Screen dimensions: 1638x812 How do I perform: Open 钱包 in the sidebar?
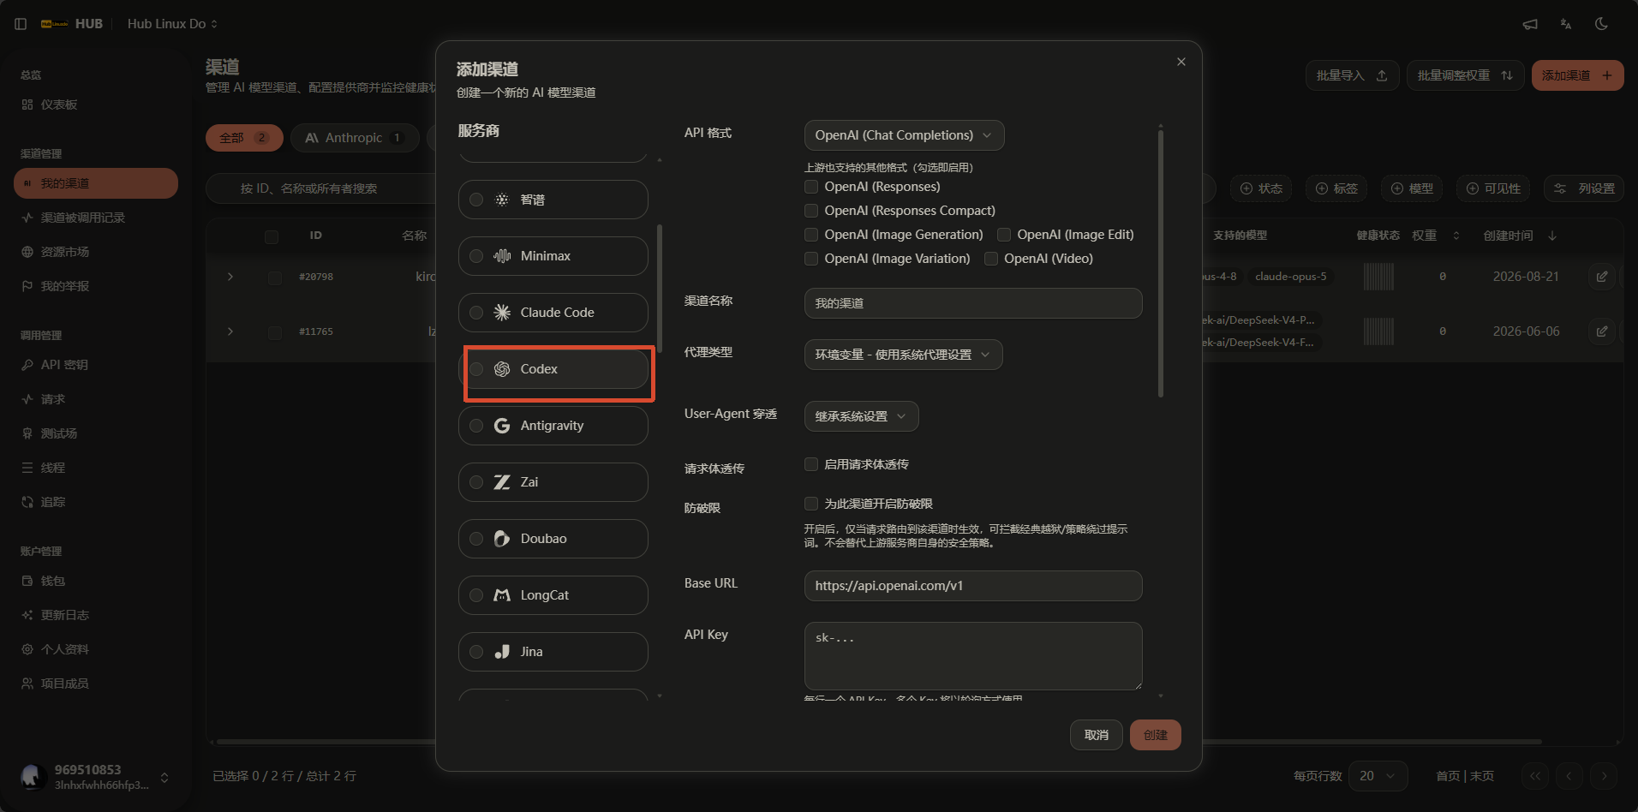pos(96,581)
